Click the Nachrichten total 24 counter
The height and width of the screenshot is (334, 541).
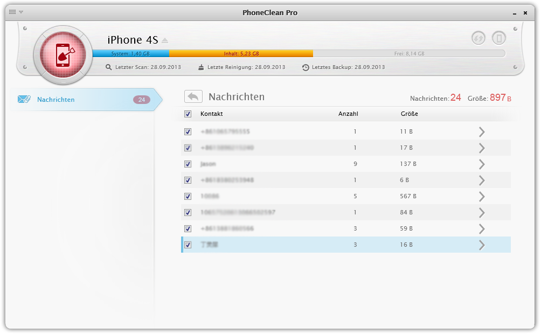point(455,98)
